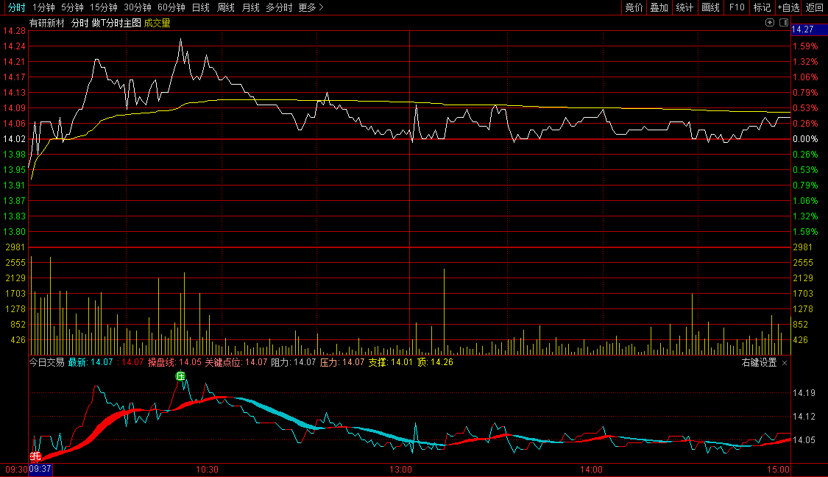Screen dimensions: 828x477
Task: Select the 60分钟 chart period
Action: [171, 7]
